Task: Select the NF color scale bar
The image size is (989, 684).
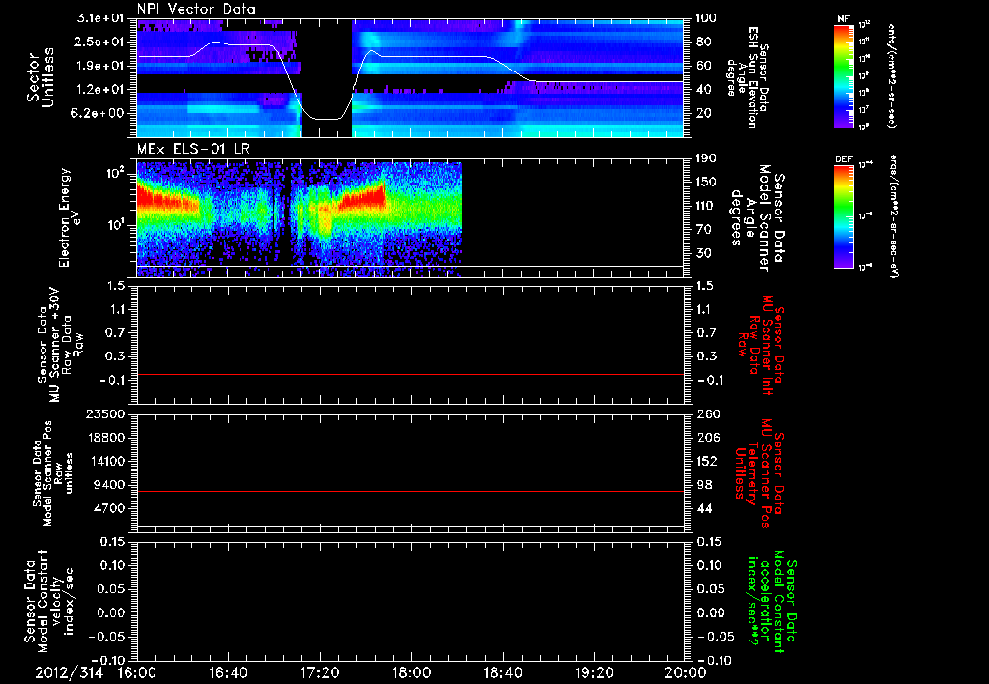Action: coord(844,75)
